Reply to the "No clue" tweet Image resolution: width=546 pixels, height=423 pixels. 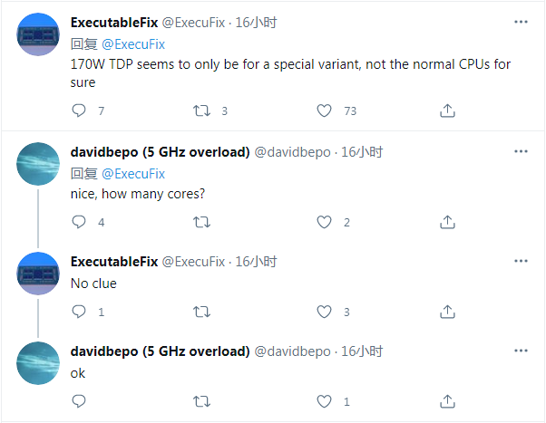(x=78, y=312)
